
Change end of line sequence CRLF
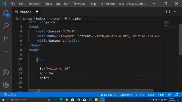point(151,95)
